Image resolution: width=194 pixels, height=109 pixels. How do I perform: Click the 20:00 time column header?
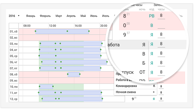[x=104, y=26]
